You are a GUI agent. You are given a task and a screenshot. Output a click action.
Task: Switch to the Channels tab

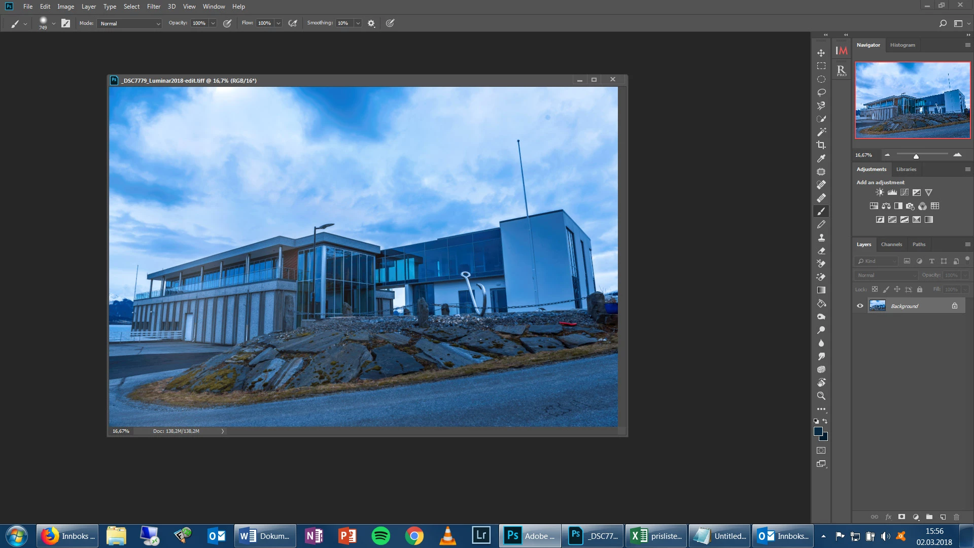click(x=891, y=245)
